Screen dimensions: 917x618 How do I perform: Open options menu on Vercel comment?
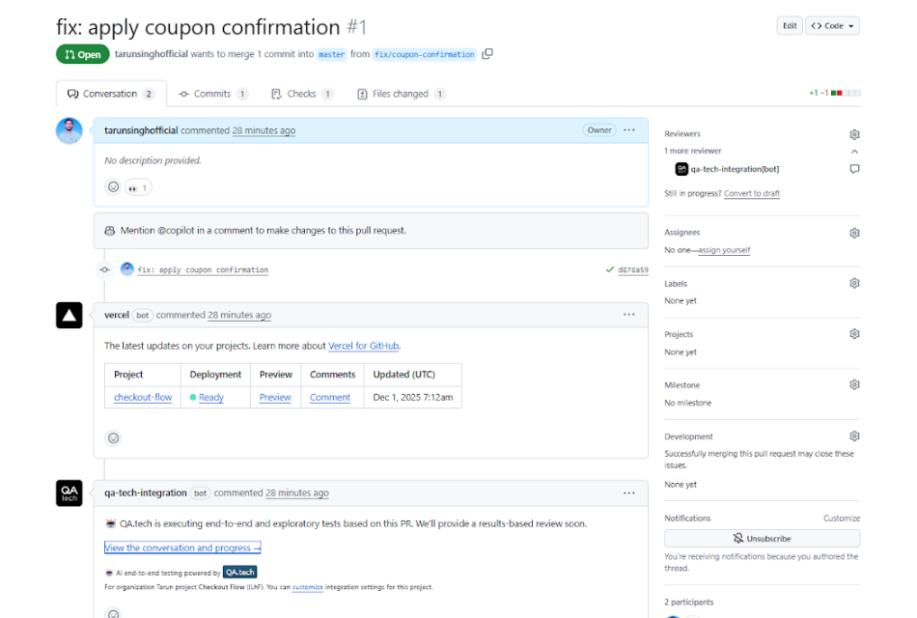(x=629, y=315)
